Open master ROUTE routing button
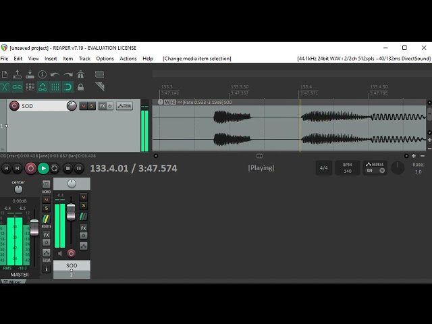 tap(47, 219)
